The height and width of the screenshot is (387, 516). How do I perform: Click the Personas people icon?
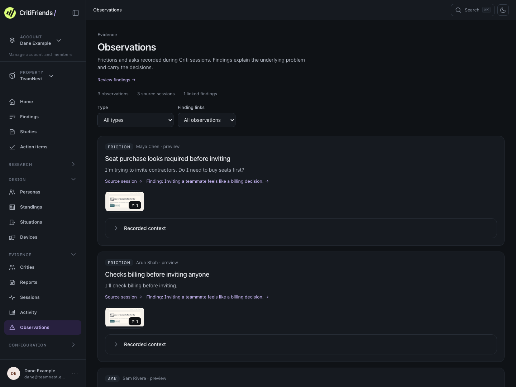click(12, 192)
